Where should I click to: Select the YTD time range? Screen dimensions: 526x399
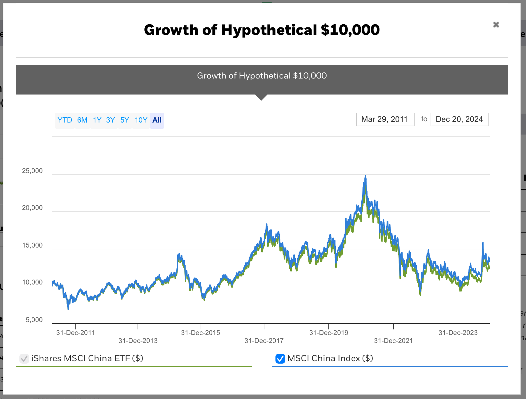65,120
